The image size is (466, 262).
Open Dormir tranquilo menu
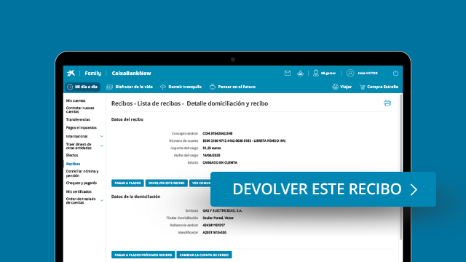185,87
